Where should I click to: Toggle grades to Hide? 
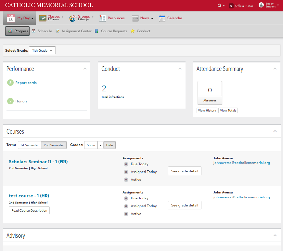click(x=109, y=145)
